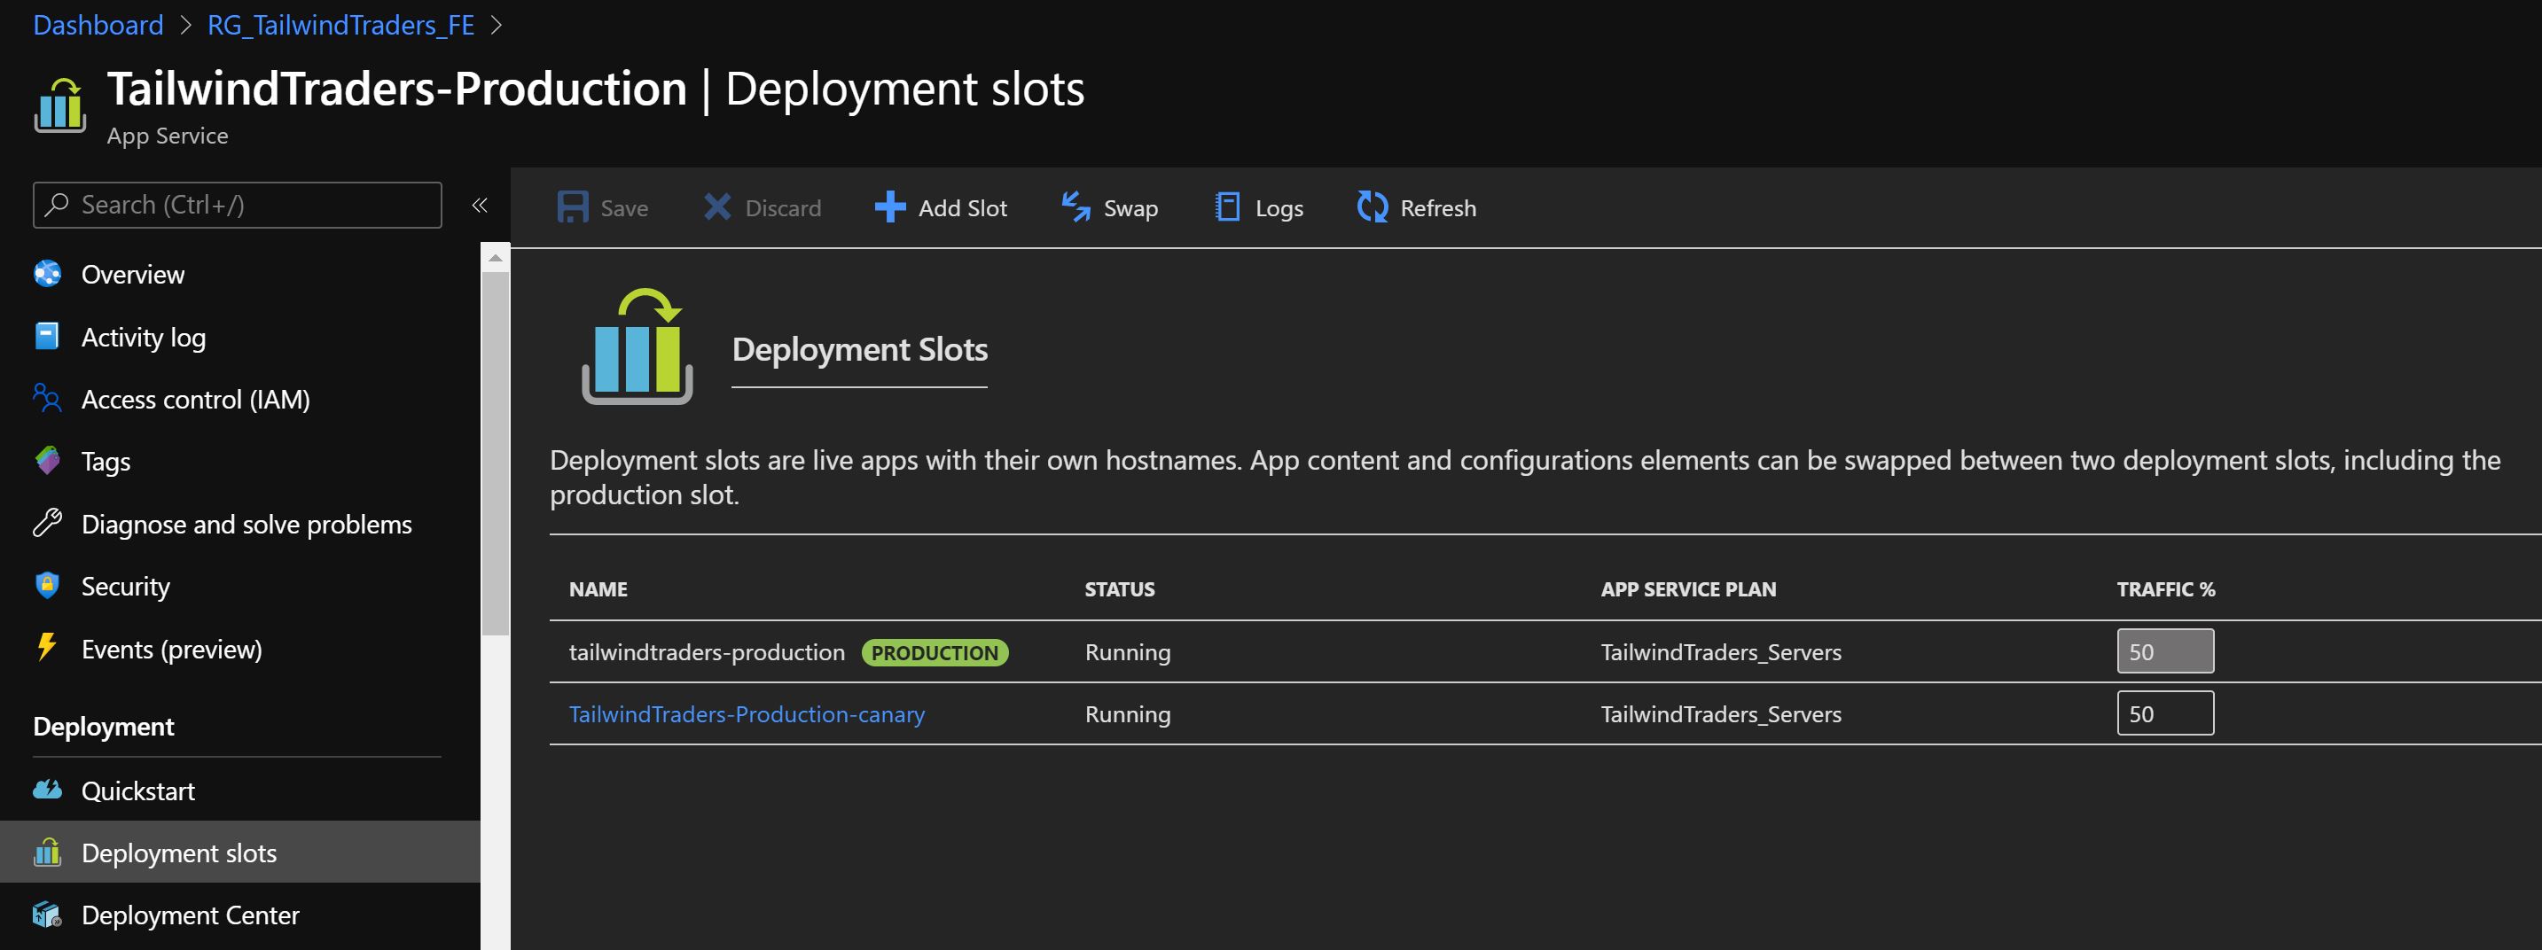Screen dimensions: 2542x950
Task: Click the magnifier icon in search box
Action: point(58,204)
